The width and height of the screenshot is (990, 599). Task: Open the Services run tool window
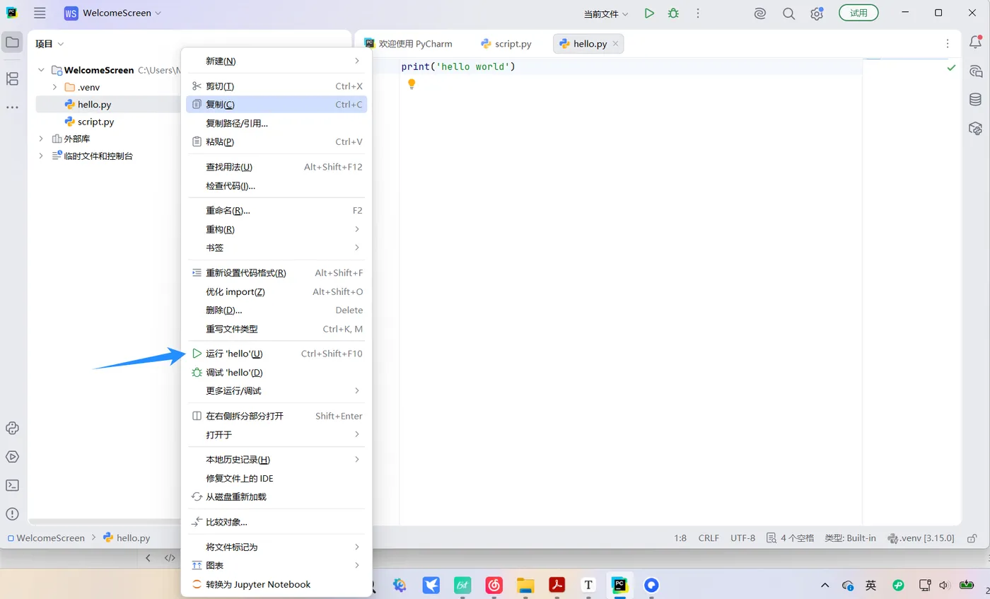pos(12,457)
